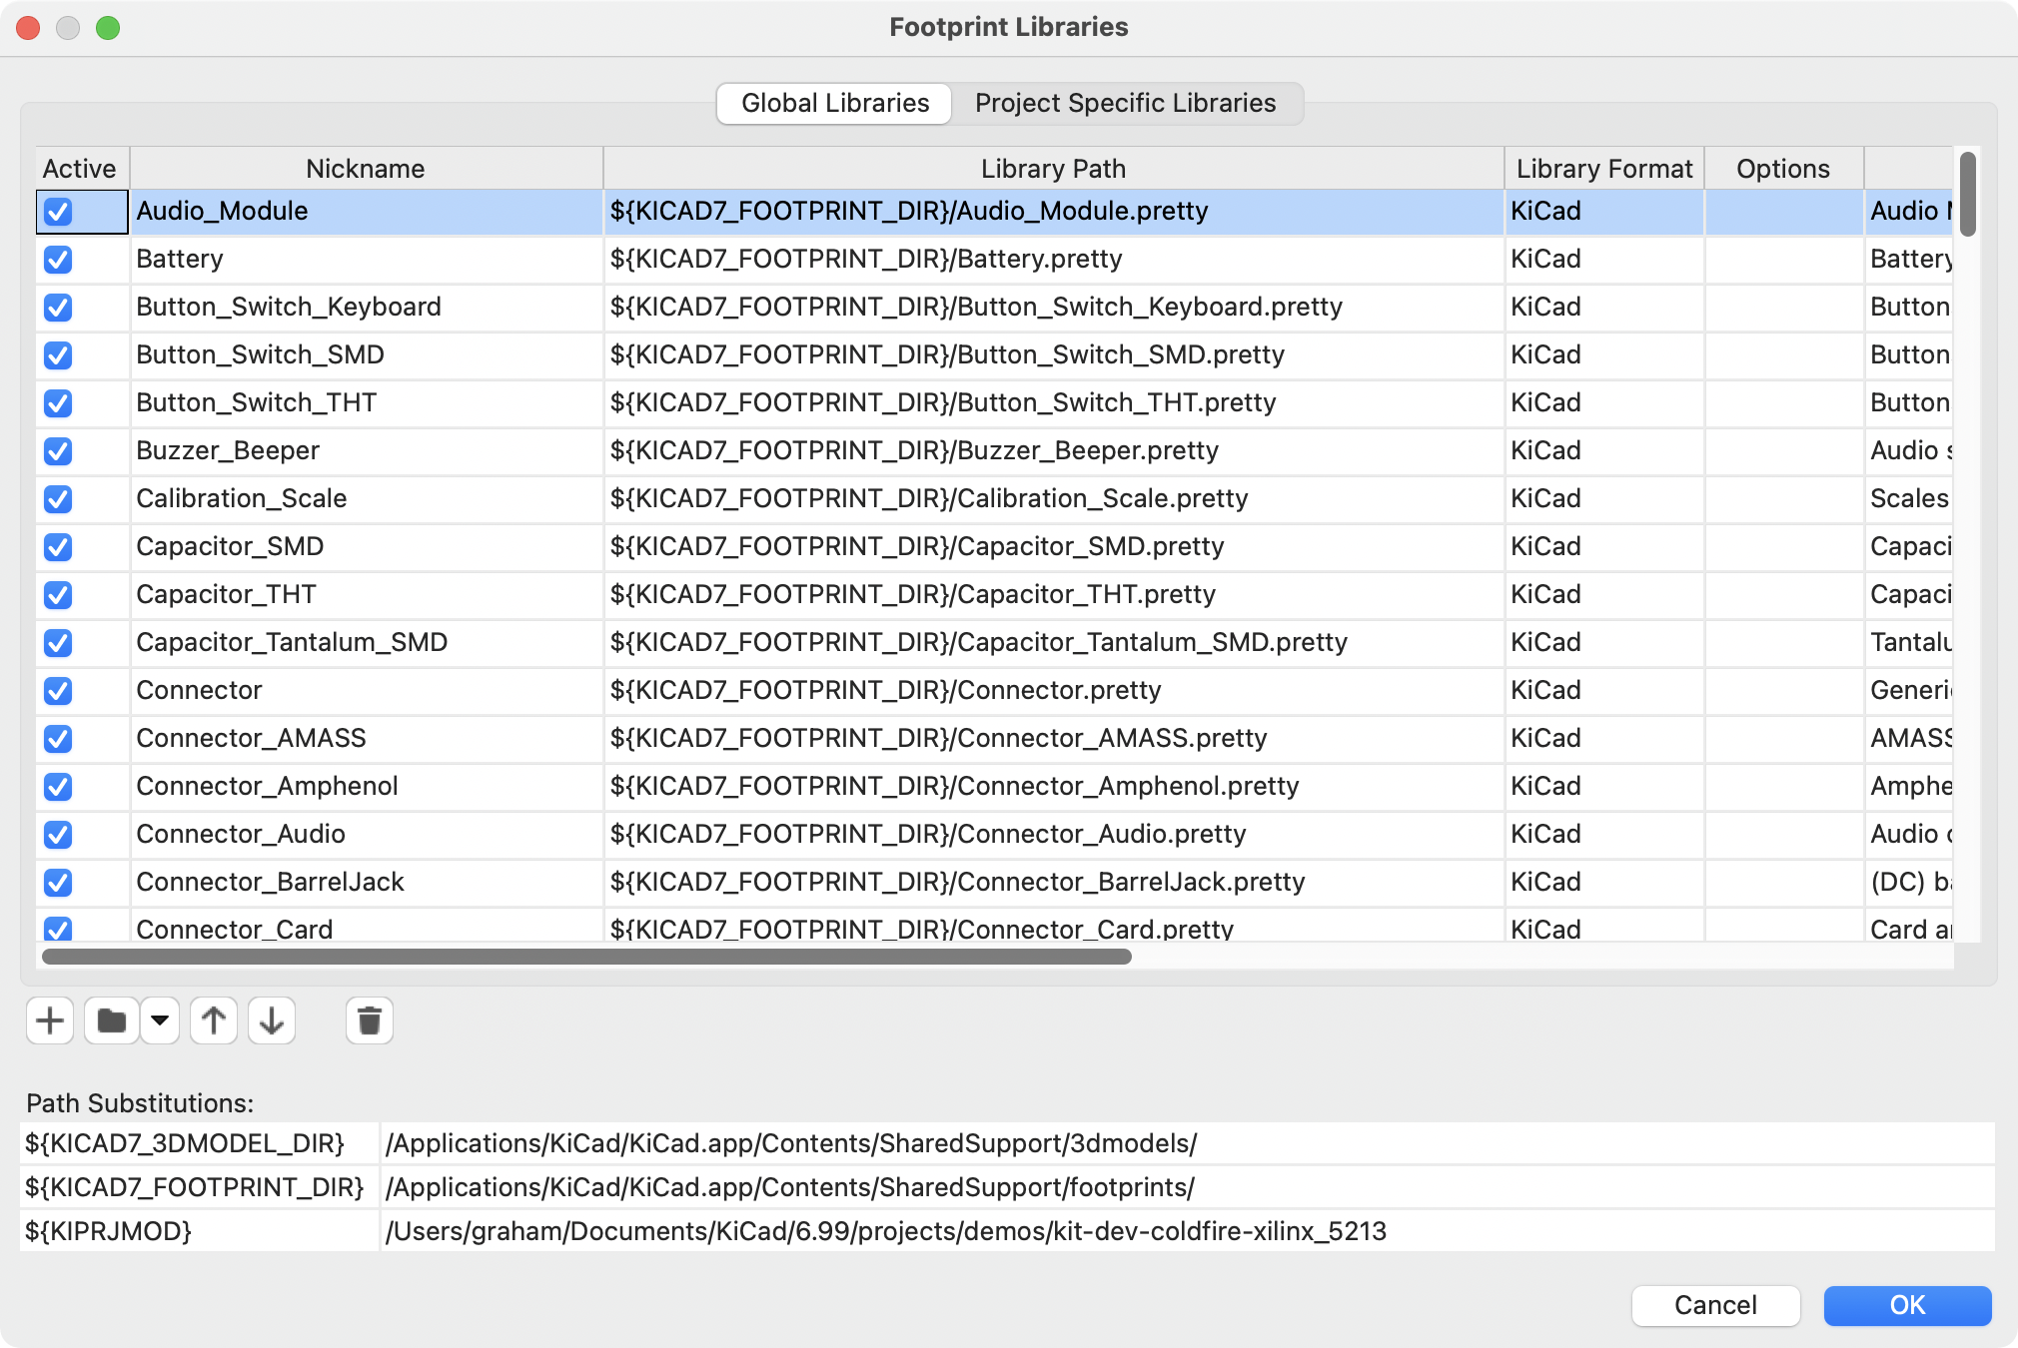The height and width of the screenshot is (1348, 2018).
Task: Click the Options column header
Action: [1783, 169]
